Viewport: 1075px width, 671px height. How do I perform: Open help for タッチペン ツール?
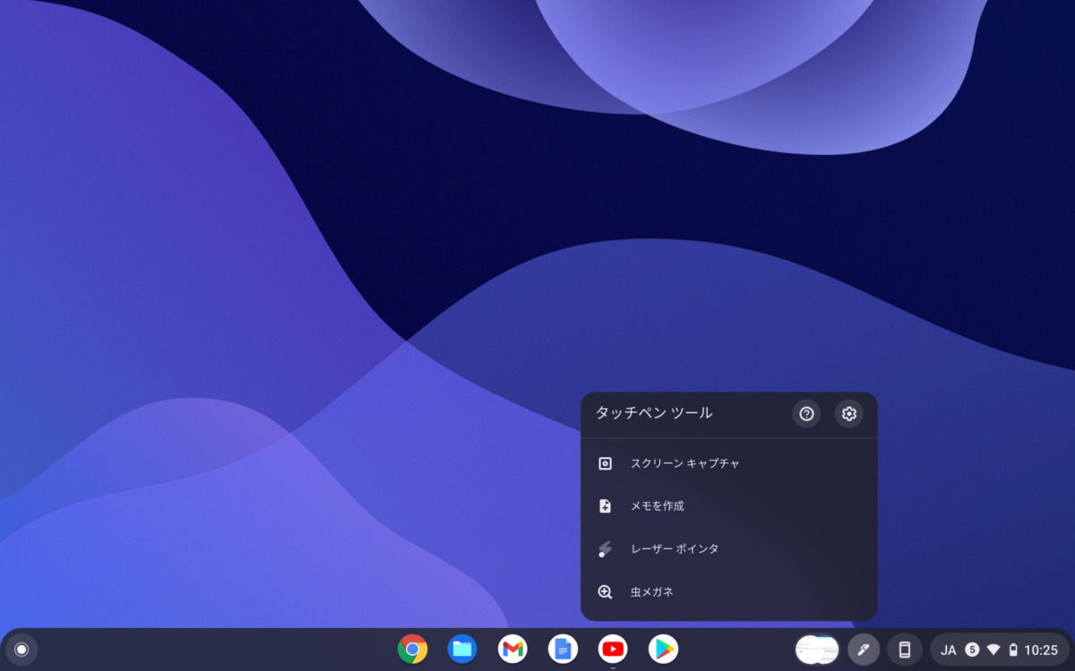click(806, 413)
